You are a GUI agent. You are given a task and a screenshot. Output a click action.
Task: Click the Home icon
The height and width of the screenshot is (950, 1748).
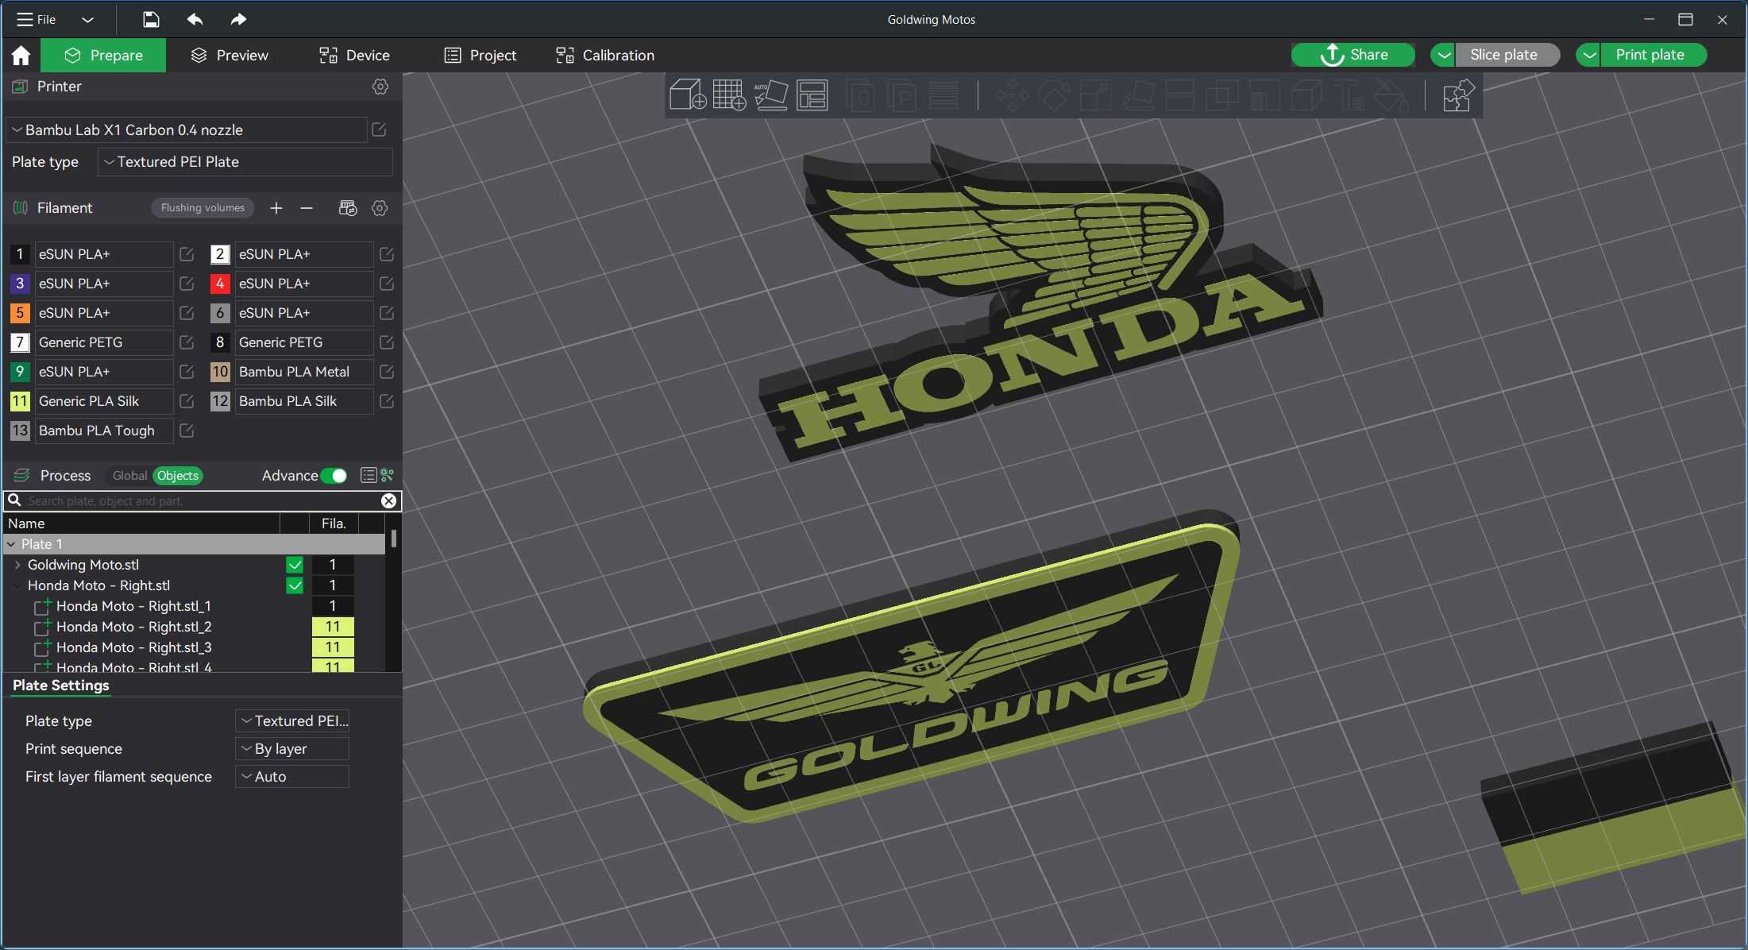pyautogui.click(x=21, y=55)
